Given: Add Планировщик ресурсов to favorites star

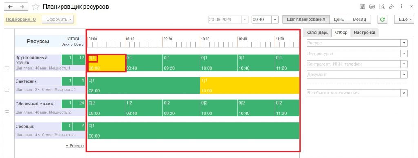Looking at the screenshot, I should pos(36,7).
